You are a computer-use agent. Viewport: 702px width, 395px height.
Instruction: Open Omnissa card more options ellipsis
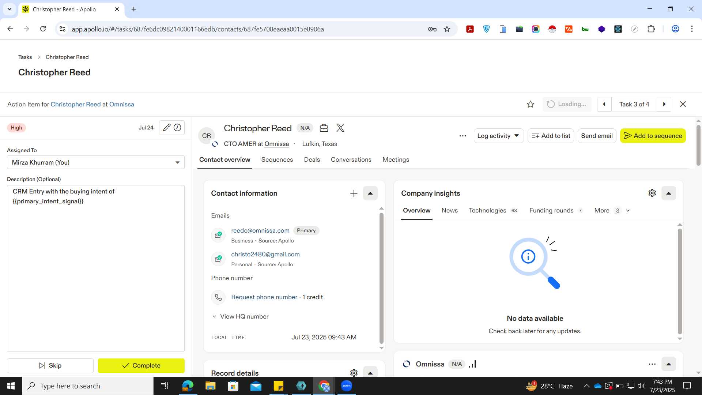pyautogui.click(x=652, y=364)
